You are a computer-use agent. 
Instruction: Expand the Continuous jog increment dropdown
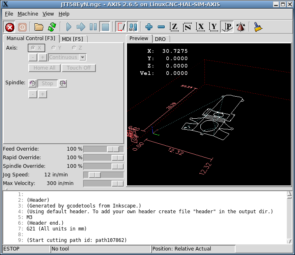[x=82, y=57]
